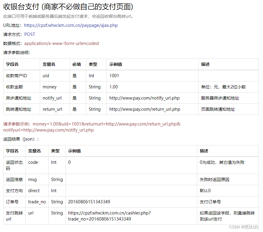Open the ajax.php URL address link
The height and width of the screenshot is (232, 263).
pos(71,25)
